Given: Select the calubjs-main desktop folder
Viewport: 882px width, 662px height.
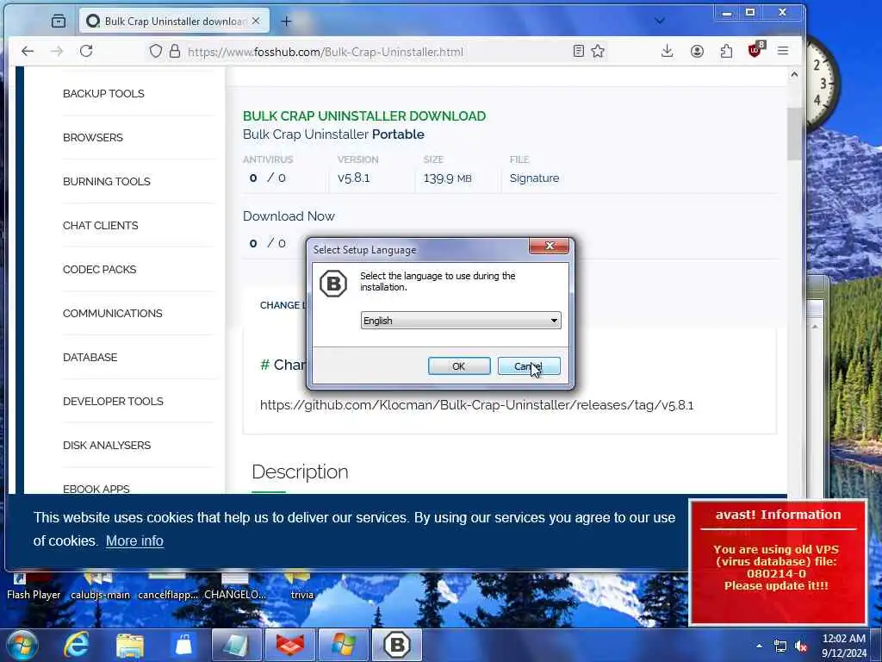Looking at the screenshot, I should pos(100,586).
